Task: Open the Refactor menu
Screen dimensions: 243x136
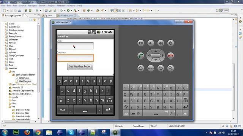Action: pos(61,6)
